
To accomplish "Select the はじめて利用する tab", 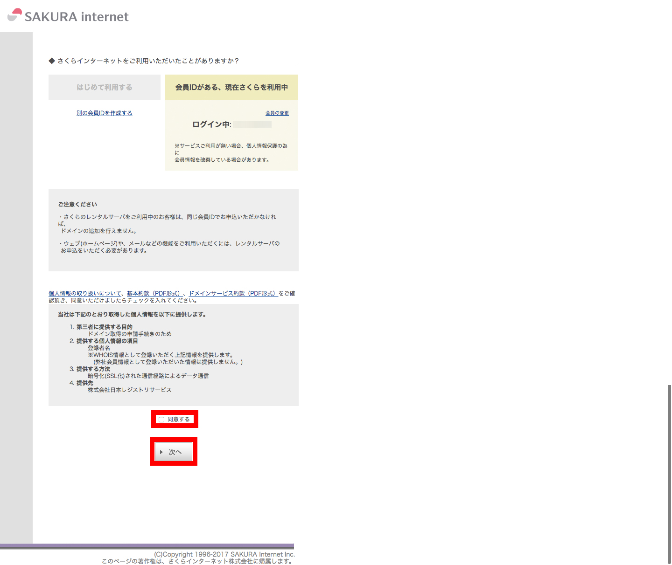I will coord(105,87).
